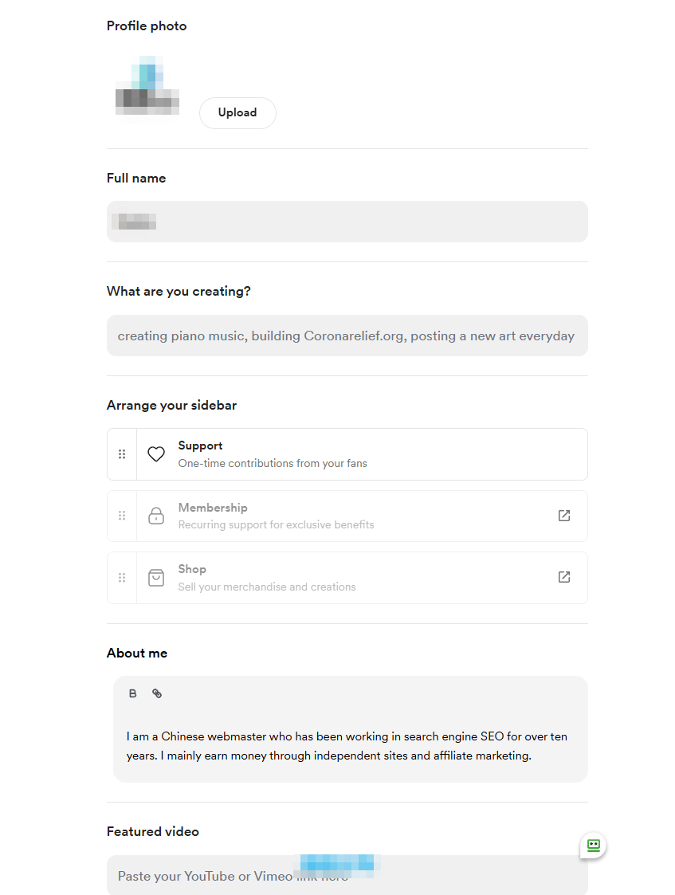
Task: Click the Featured video link field
Action: point(347,875)
